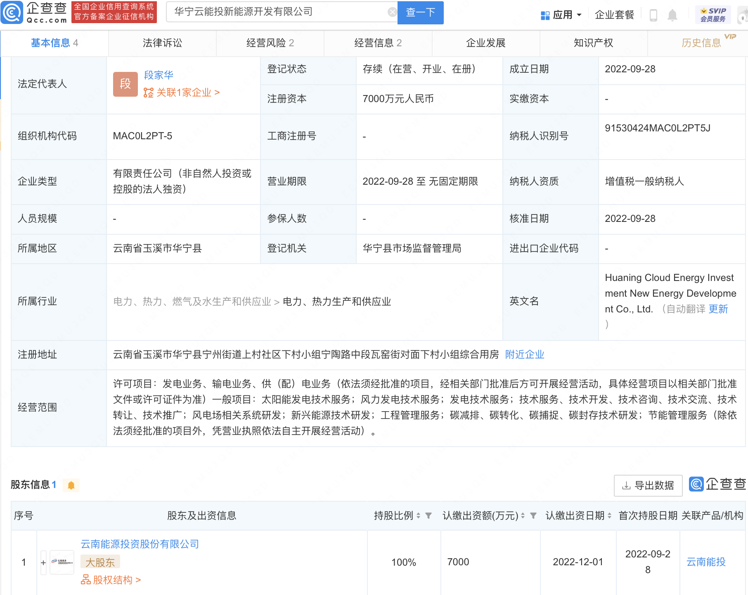Open SVIP member services badge
The height and width of the screenshot is (595, 748).
[x=713, y=15]
